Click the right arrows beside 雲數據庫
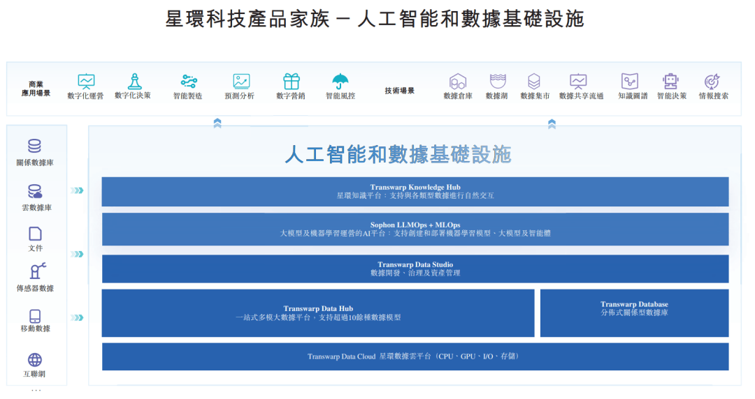Screen dimensions: 755x399 click(x=78, y=190)
